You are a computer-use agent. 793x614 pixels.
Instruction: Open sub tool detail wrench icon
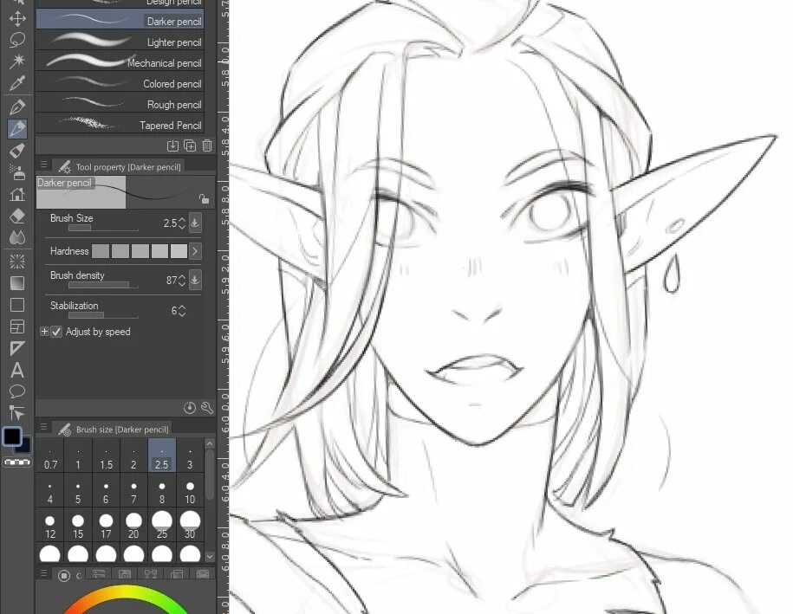pos(207,408)
